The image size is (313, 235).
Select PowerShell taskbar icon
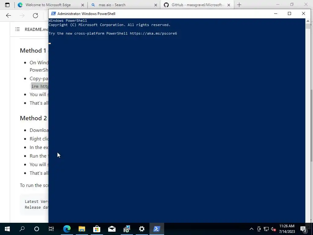click(157, 229)
